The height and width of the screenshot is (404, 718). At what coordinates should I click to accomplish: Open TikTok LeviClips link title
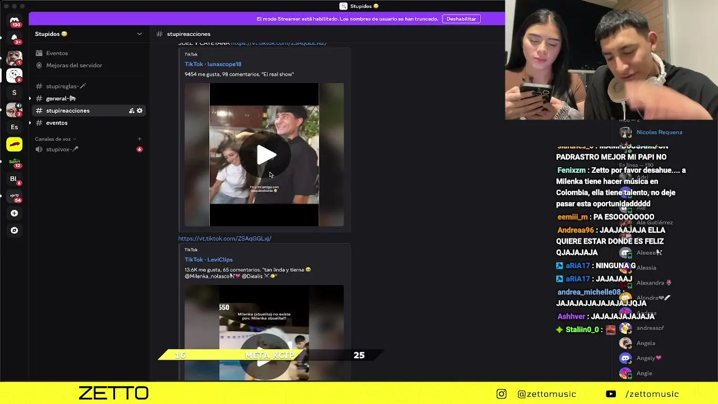[x=208, y=259]
